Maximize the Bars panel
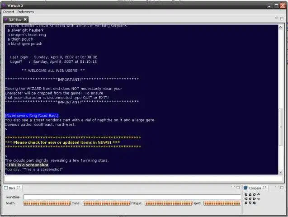 238,188
